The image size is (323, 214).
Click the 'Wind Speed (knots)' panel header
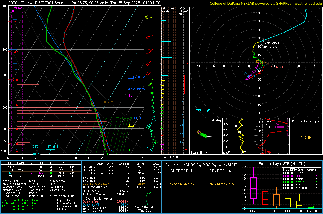coord(168,10)
